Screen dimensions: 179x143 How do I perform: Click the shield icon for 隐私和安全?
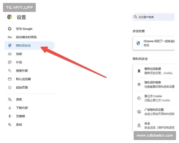coord(10,46)
